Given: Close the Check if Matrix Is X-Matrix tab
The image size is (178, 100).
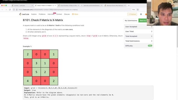Looking at the screenshot, I should point(55,6).
